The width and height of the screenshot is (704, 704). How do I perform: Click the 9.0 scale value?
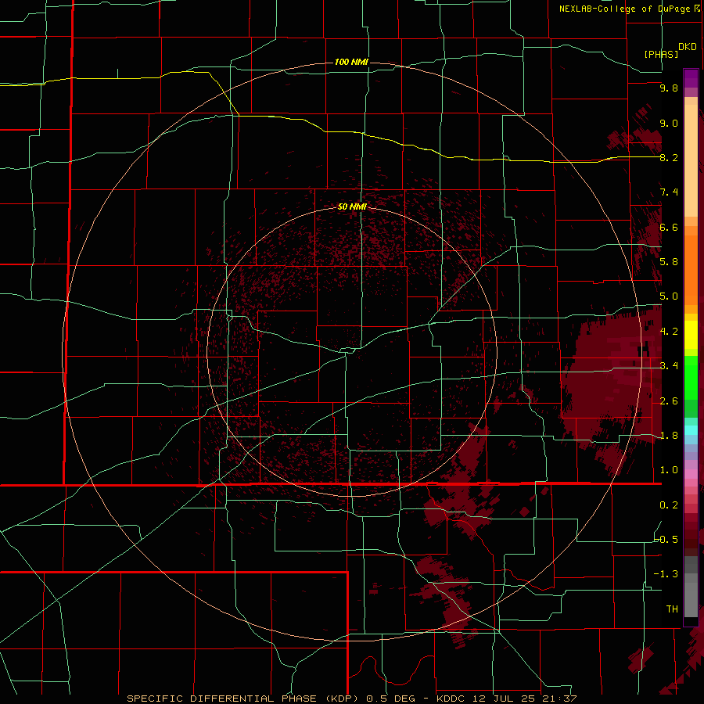coord(669,123)
